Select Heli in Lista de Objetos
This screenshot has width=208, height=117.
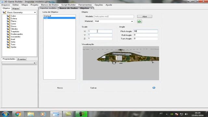(x=59, y=18)
